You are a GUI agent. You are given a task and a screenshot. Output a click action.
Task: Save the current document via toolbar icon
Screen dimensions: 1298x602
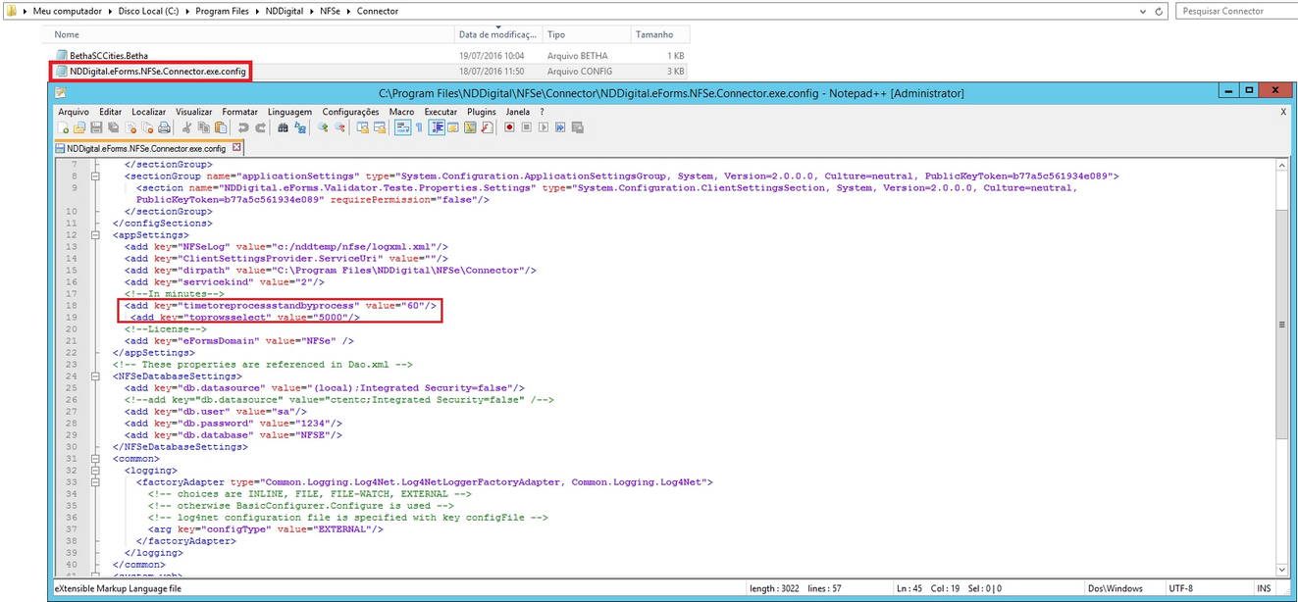click(97, 127)
